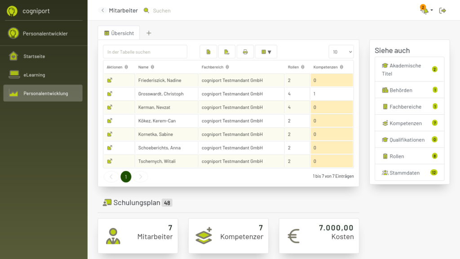Toggle sorting on the Name column
460x259 pixels.
pyautogui.click(x=153, y=67)
